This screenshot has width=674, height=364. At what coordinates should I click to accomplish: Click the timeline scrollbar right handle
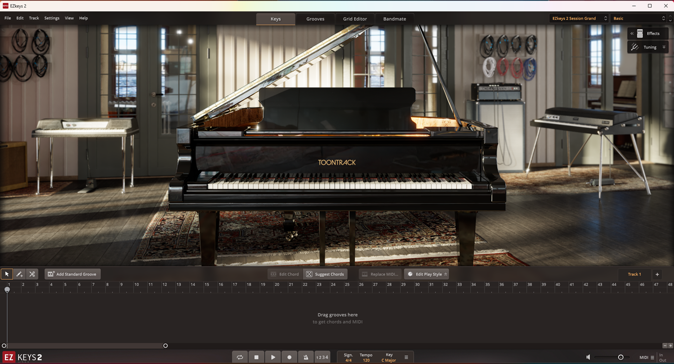(x=165, y=345)
